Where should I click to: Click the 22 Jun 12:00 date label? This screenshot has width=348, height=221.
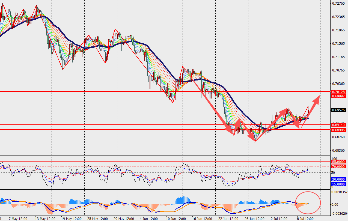click(227, 219)
